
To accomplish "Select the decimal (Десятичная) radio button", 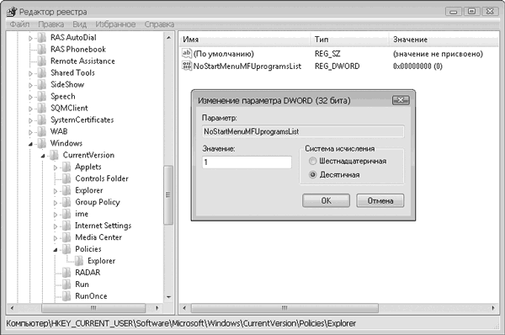I will (x=312, y=174).
